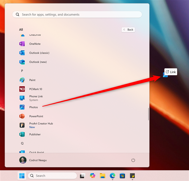Screen dimensions: 189x181
Task: Open Codrut Neagu profile picture
Action: (x=23, y=160)
